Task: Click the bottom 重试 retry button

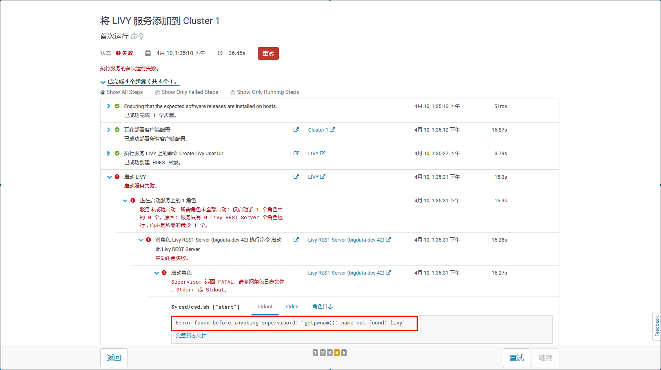Action: 517,358
